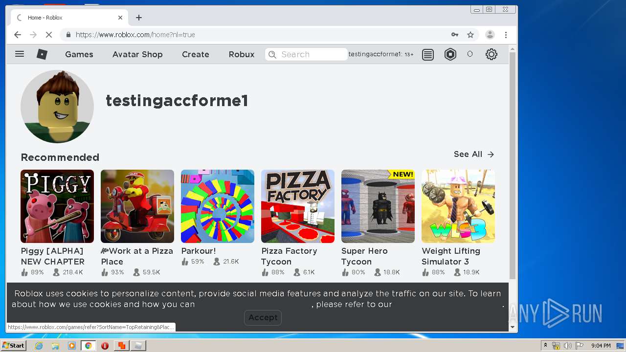Click volume speaker tray icon
Screen dimensions: 626x352
click(x=567, y=346)
